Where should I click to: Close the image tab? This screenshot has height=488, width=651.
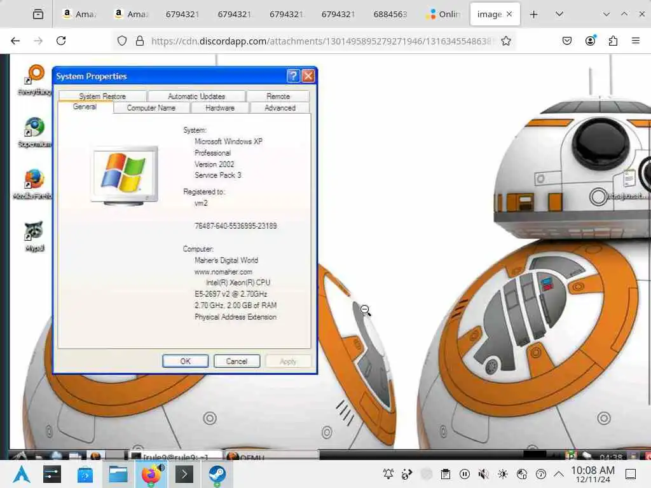tap(509, 14)
